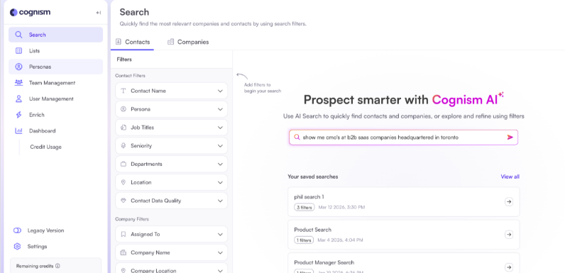565x273 pixels.
Task: Expand the Departments filter
Action: (172, 164)
